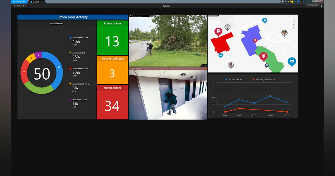
Task: Click the Campus Map tile title
Action: click(214, 16)
